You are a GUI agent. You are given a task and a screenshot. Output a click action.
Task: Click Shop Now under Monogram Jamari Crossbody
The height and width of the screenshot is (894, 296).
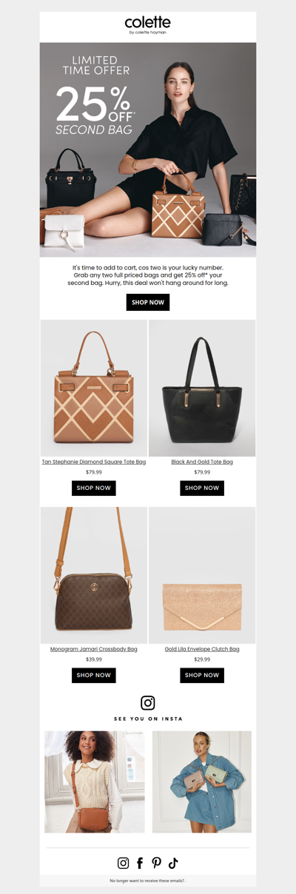pyautogui.click(x=94, y=675)
